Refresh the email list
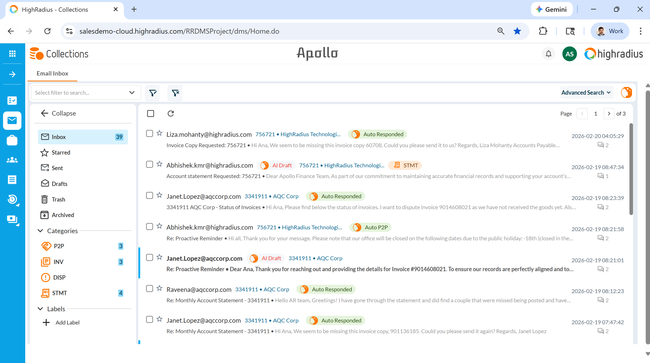650x363 pixels. click(x=171, y=114)
